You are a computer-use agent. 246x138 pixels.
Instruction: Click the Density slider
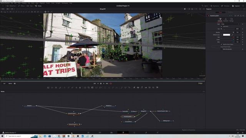coord(227,32)
